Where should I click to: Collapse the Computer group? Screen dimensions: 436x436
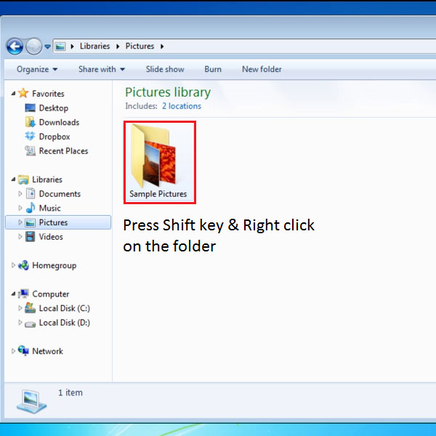[x=13, y=294]
